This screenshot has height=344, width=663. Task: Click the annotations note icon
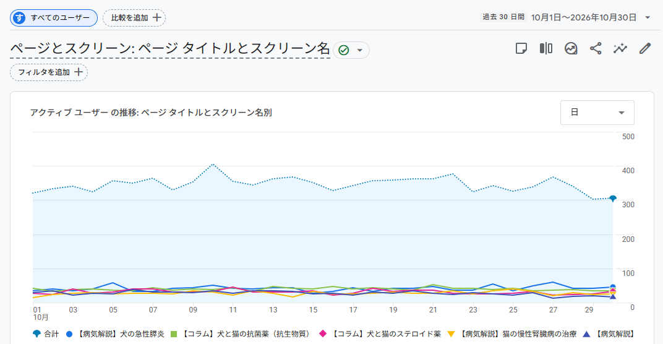(521, 49)
